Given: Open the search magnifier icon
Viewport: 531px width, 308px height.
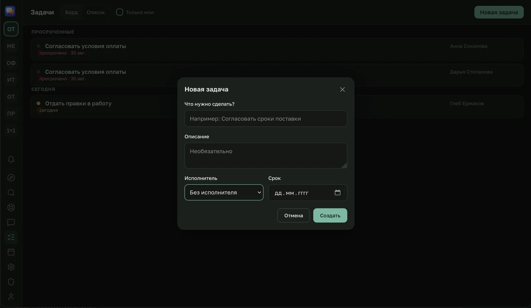Looking at the screenshot, I should pyautogui.click(x=11, y=193).
